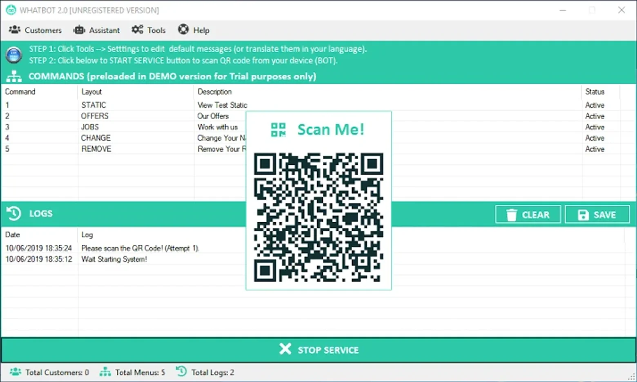Stop the service with STOP SERVICE button

[x=319, y=350]
